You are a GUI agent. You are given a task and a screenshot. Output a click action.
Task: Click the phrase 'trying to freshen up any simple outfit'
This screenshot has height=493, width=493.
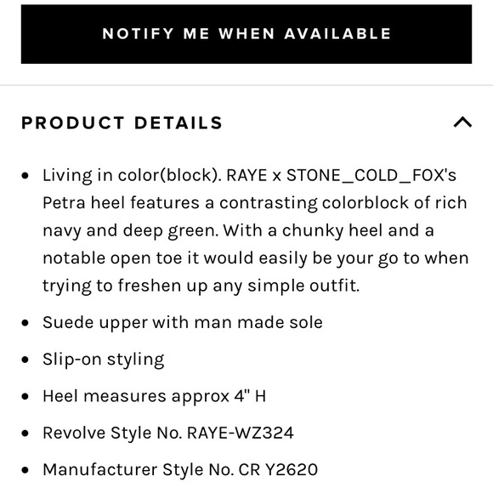201,286
